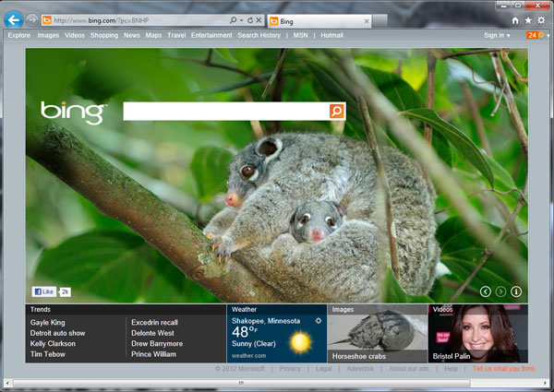
Task: Open the Delonte West trend
Action: [x=152, y=333]
